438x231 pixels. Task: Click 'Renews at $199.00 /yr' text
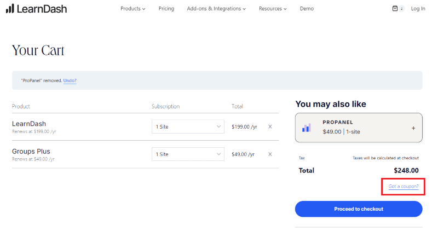coord(34,131)
